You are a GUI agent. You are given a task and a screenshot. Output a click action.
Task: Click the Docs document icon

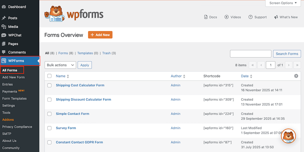click(206, 17)
